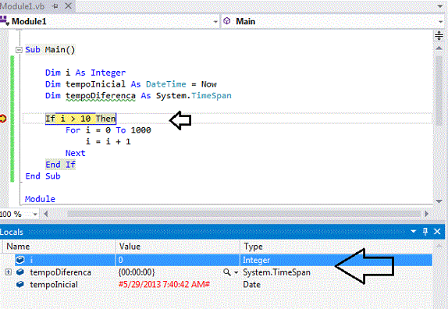Click 'tempoInicial' in the code editor

coord(95,84)
